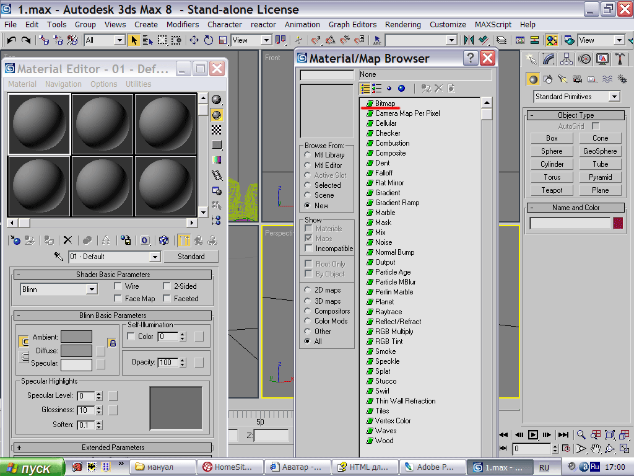The image size is (634, 476).
Task: Toggle the Backlight icon in Material Editor
Action: coord(217,115)
